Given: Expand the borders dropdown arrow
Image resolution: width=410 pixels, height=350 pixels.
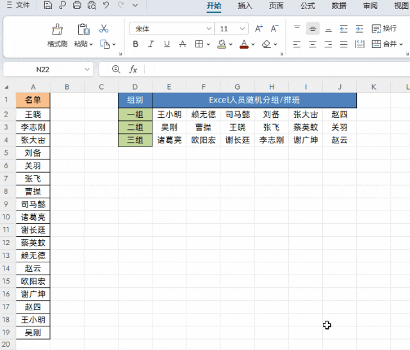Looking at the screenshot, I should click(208, 44).
